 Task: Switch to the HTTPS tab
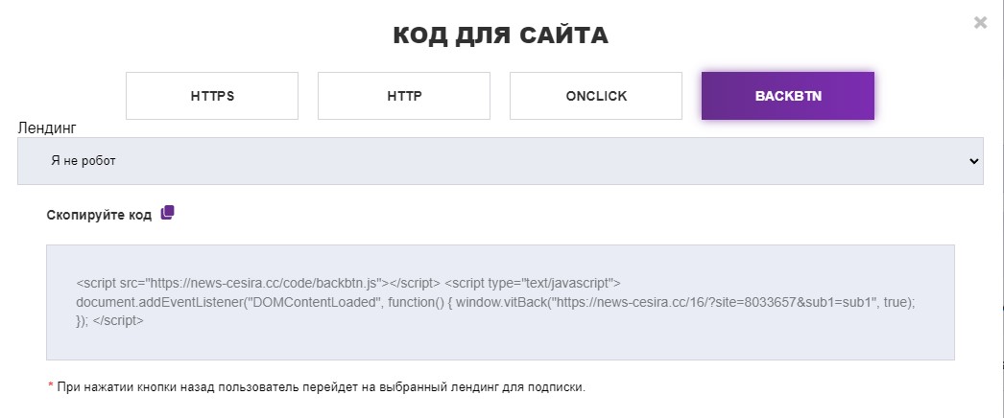(x=212, y=96)
